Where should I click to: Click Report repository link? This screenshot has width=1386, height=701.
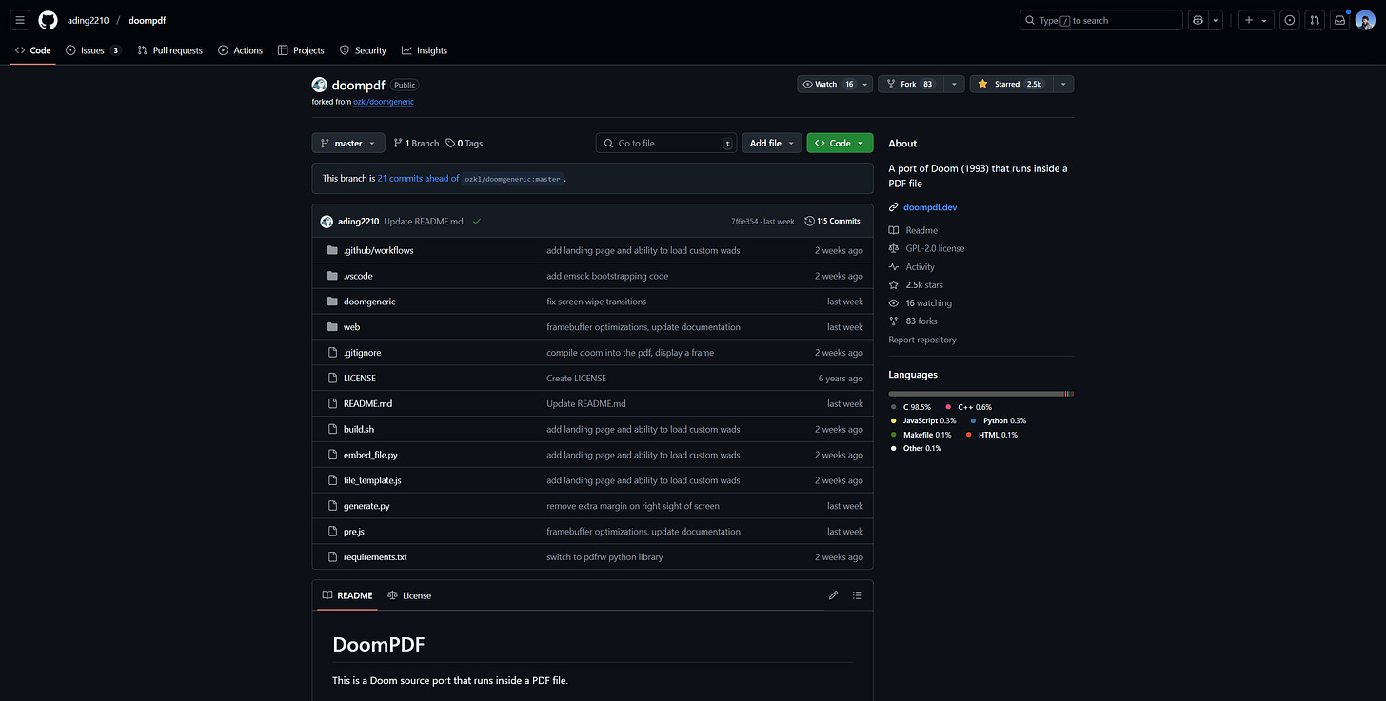click(x=922, y=340)
